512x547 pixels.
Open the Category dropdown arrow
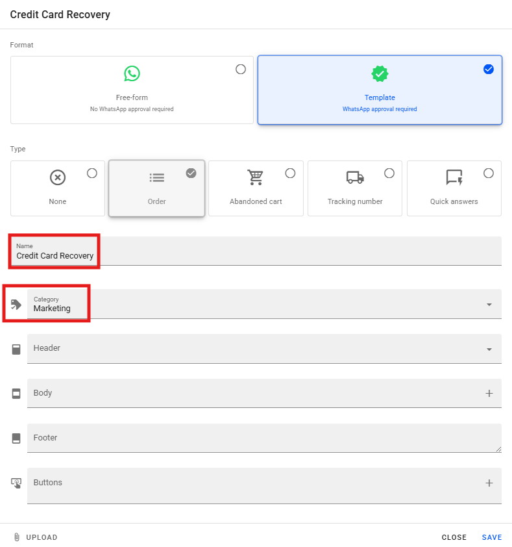(489, 305)
